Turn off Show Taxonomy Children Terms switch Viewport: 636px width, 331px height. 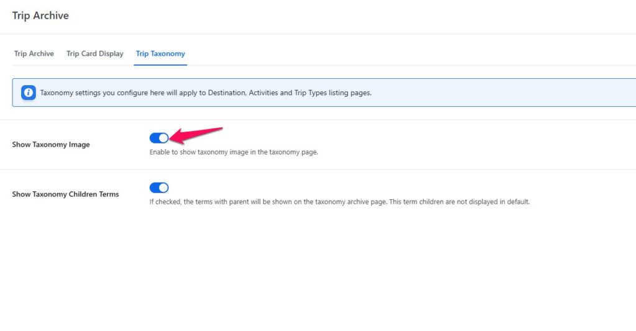coord(159,188)
